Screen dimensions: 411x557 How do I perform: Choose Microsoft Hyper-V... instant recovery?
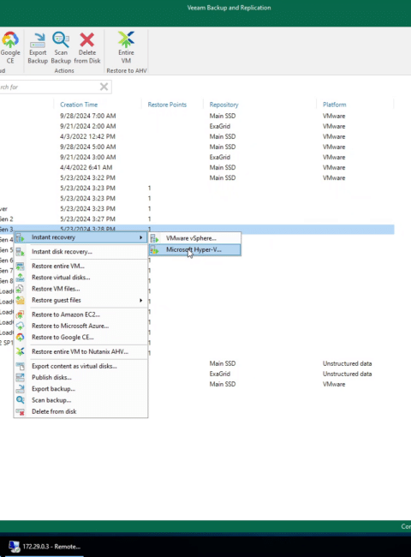[194, 249]
